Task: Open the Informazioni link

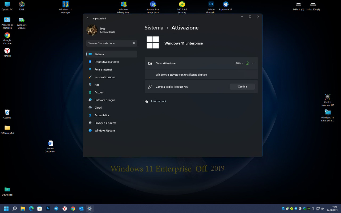Action: [158, 101]
